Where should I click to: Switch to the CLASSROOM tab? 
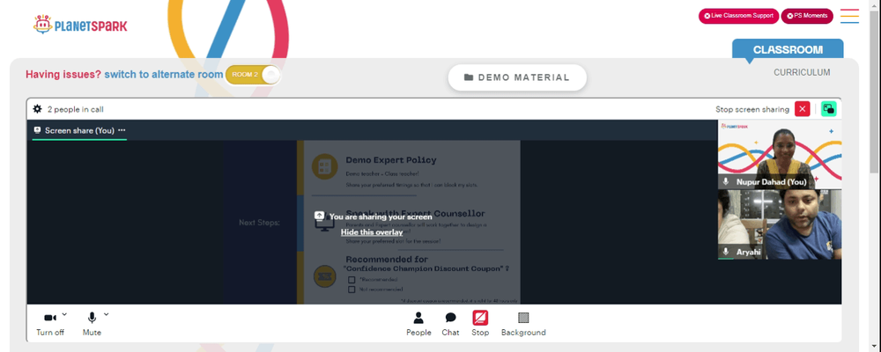click(788, 49)
